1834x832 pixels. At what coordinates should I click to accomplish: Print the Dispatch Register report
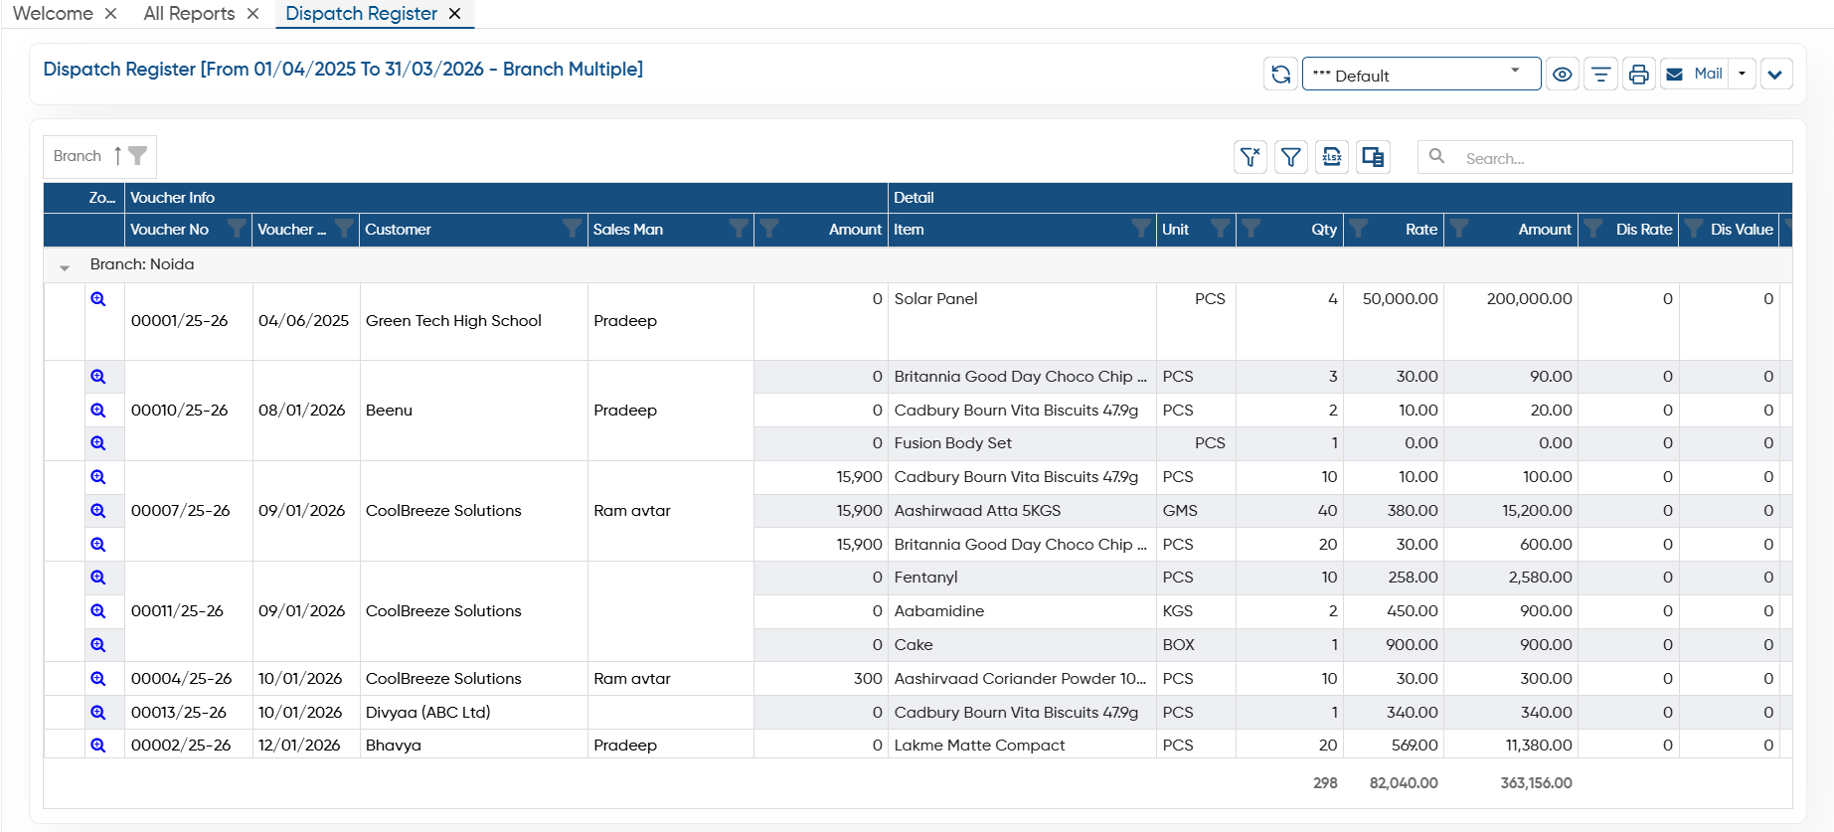click(1639, 75)
